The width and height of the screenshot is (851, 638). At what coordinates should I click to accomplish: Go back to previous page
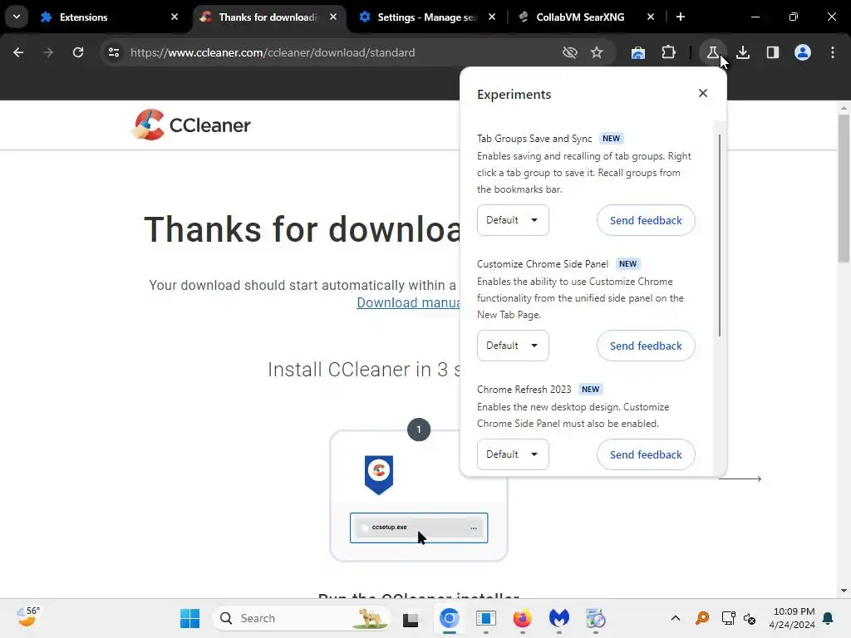coord(18,52)
